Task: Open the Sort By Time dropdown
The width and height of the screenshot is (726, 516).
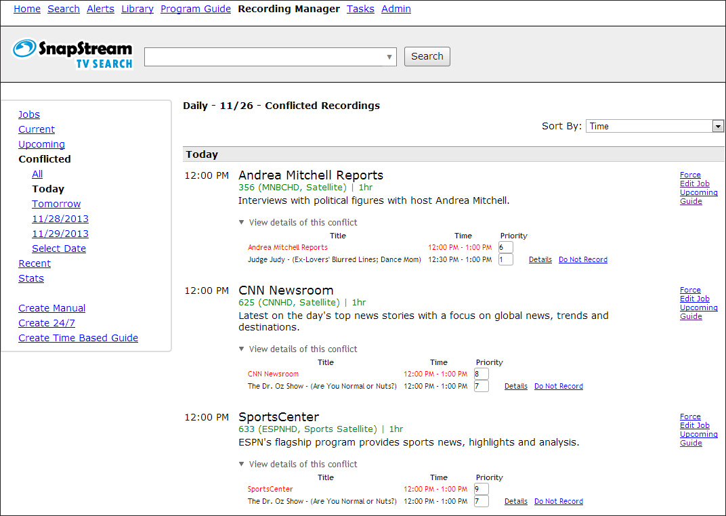Action: (x=718, y=127)
